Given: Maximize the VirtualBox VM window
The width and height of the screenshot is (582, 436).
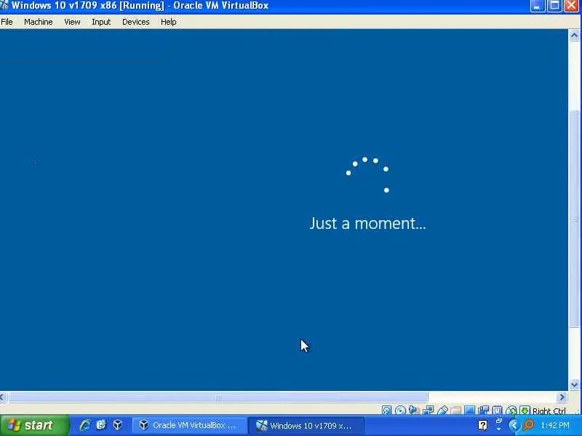Looking at the screenshot, I should [x=554, y=6].
